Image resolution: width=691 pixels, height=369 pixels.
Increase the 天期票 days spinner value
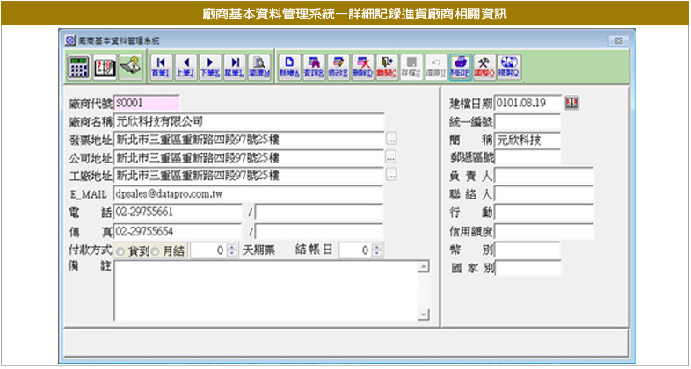coord(232,248)
